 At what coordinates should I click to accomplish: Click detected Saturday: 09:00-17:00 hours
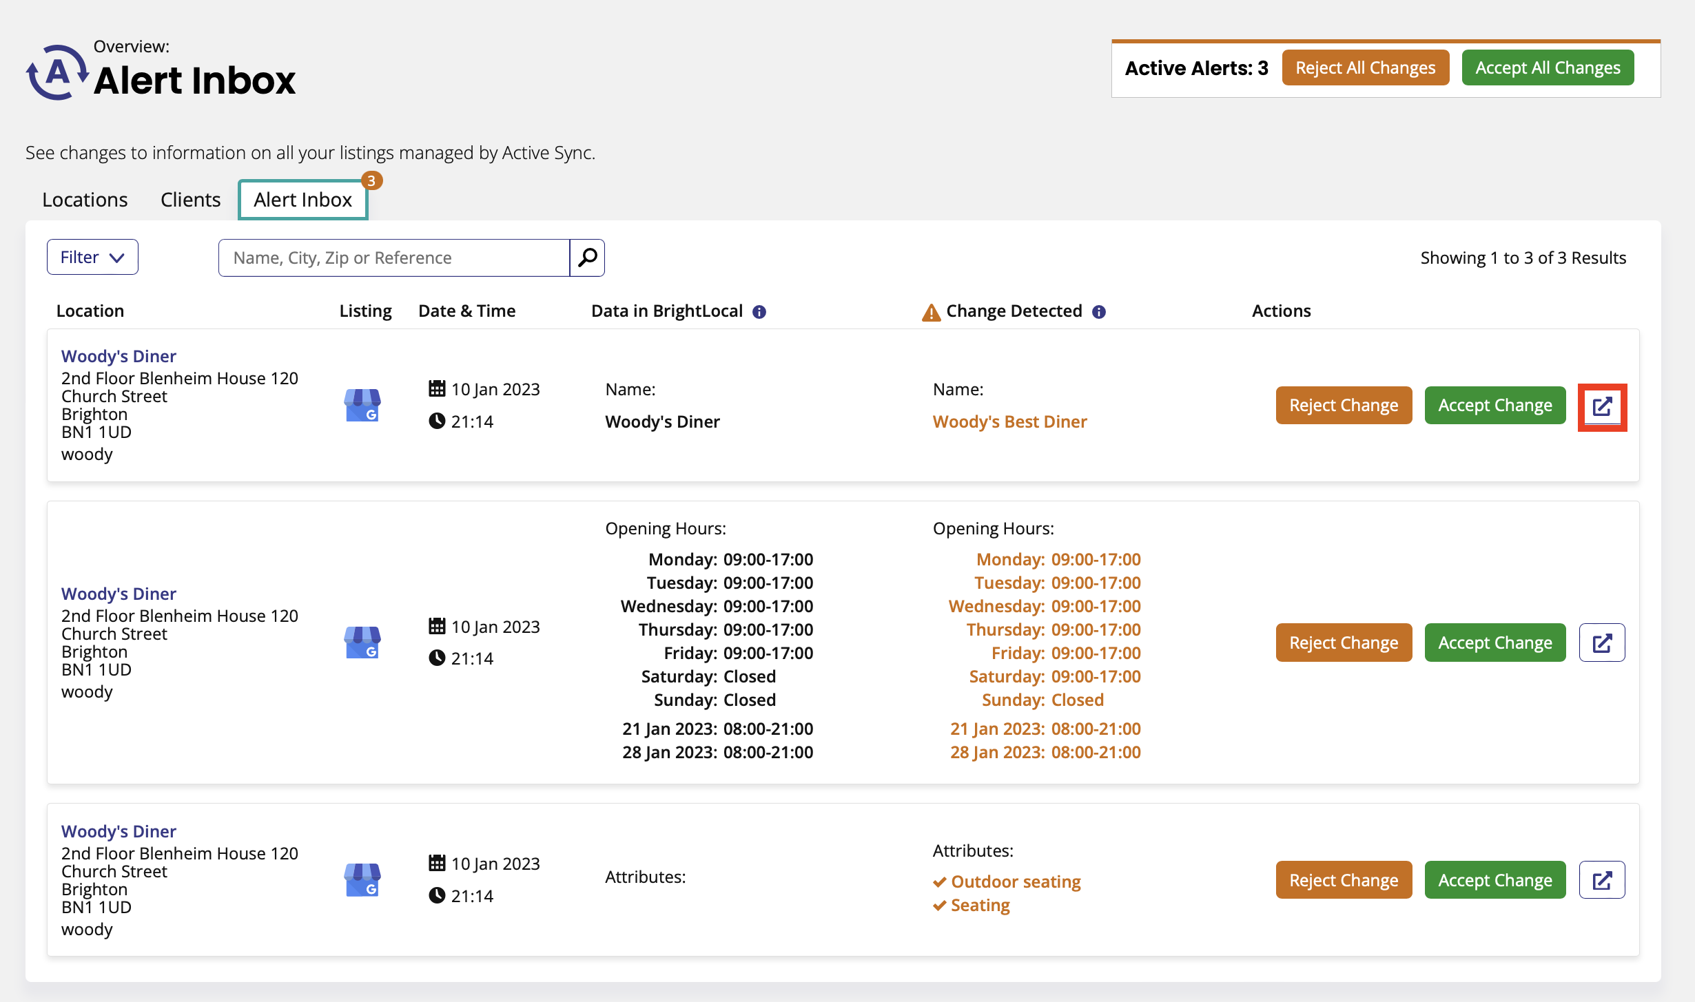point(1055,676)
